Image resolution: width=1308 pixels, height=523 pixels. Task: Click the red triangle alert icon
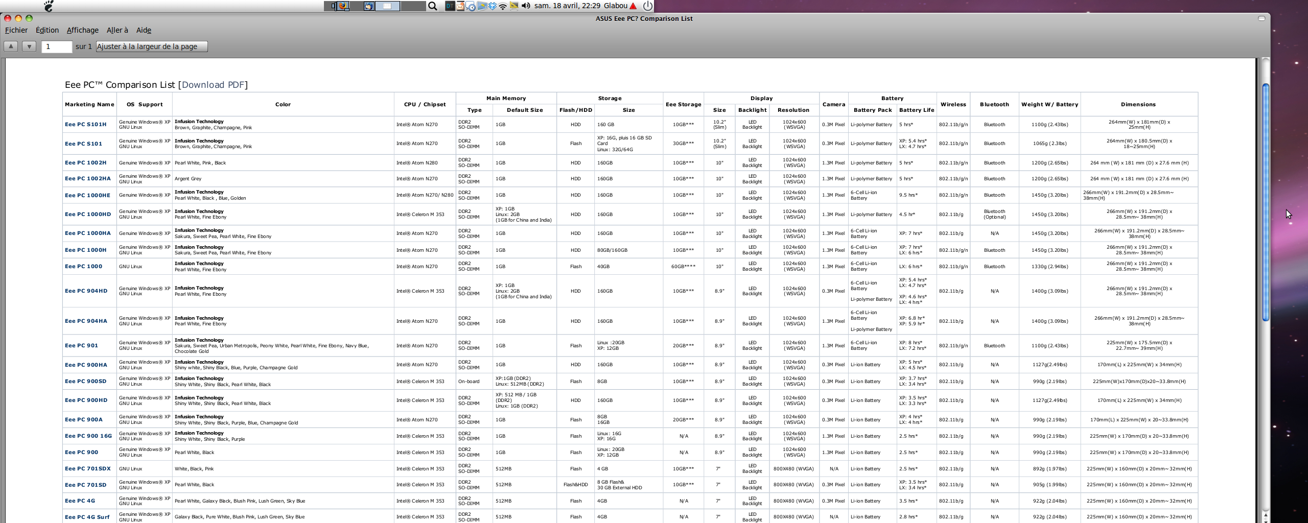(633, 6)
